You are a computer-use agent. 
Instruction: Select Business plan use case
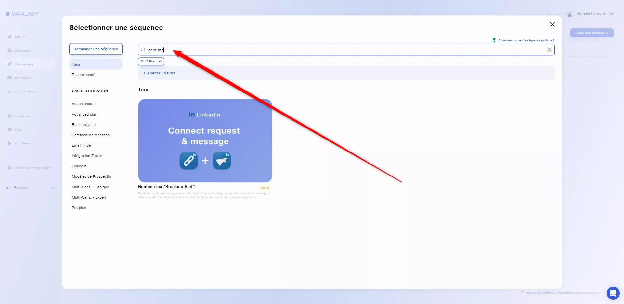tap(84, 125)
